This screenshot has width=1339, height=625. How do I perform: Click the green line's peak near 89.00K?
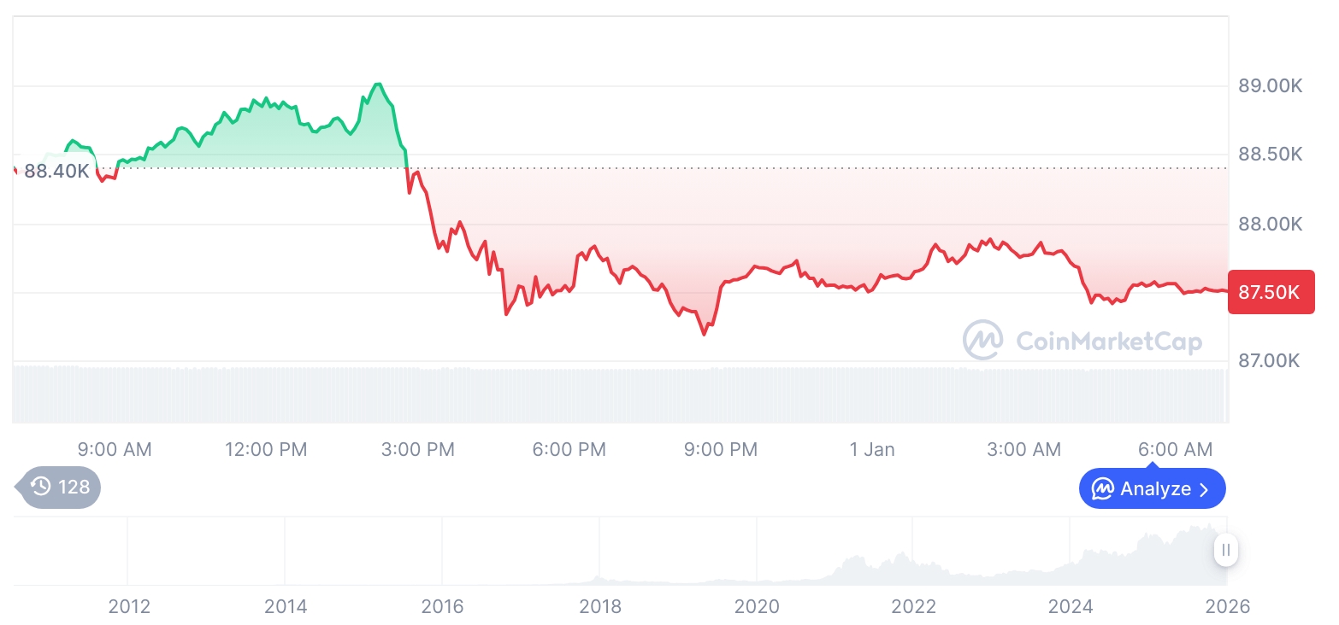click(377, 85)
